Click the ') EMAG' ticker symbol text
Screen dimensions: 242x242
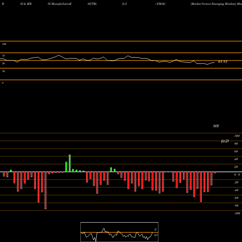coord(160,4)
